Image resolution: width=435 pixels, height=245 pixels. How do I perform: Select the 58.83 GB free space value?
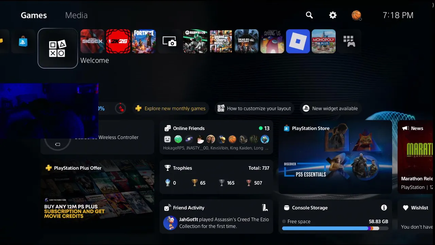378,222
